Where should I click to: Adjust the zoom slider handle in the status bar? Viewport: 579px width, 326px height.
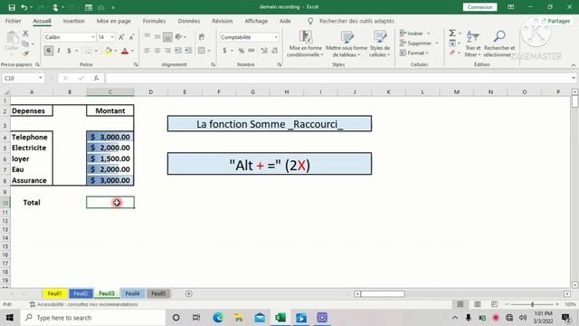(532, 304)
